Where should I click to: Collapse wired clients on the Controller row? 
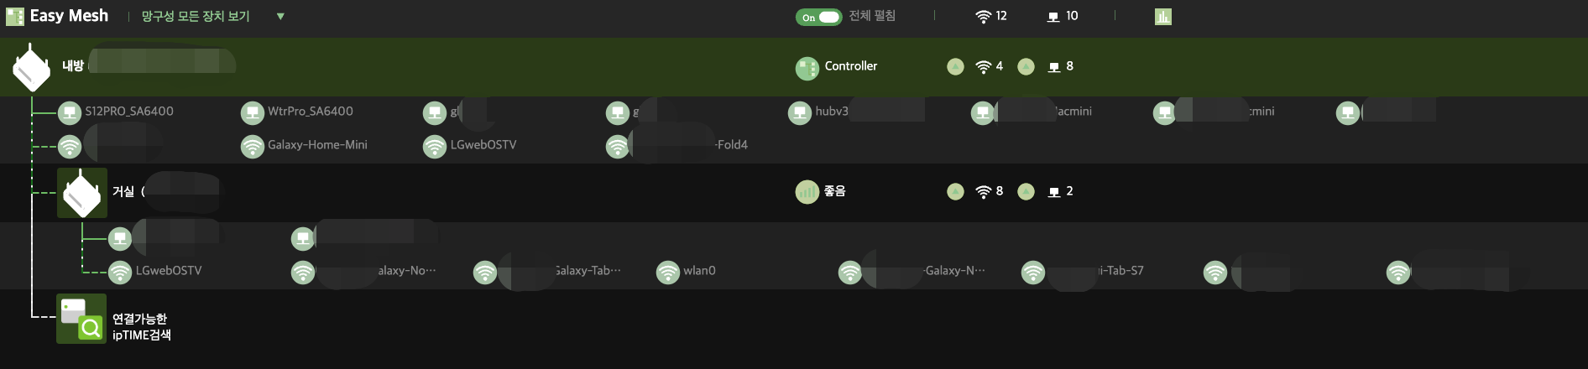tap(1026, 66)
